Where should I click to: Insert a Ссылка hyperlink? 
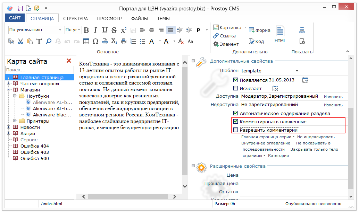[224, 36]
